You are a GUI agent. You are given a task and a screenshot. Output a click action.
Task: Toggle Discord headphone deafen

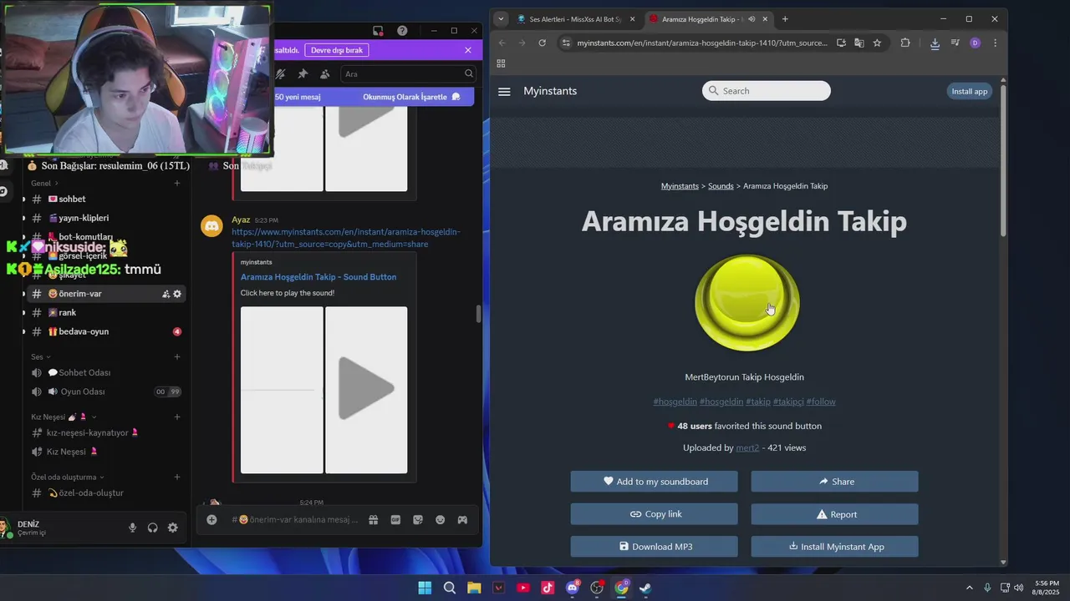pos(152,528)
